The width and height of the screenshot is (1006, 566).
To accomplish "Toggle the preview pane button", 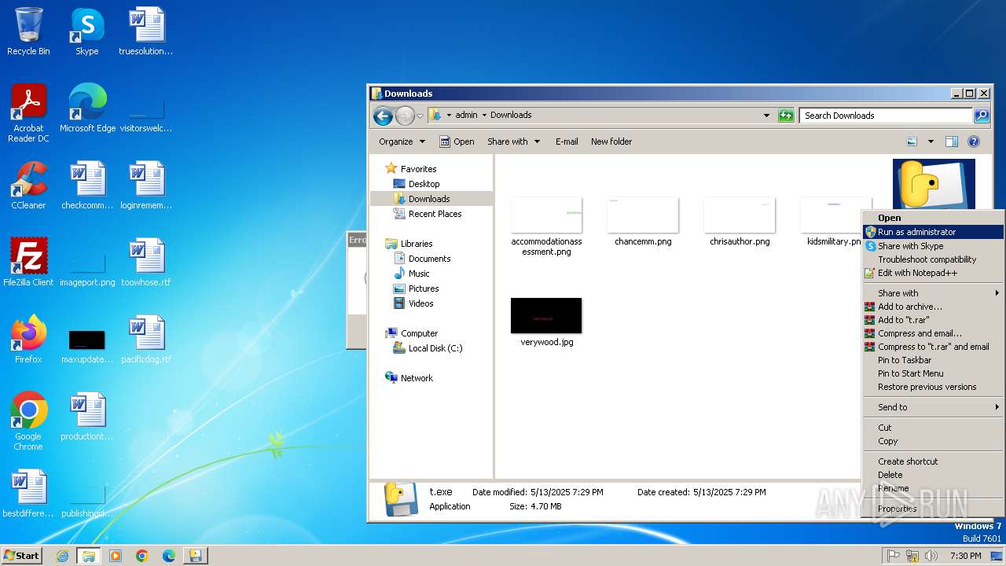I will point(952,141).
